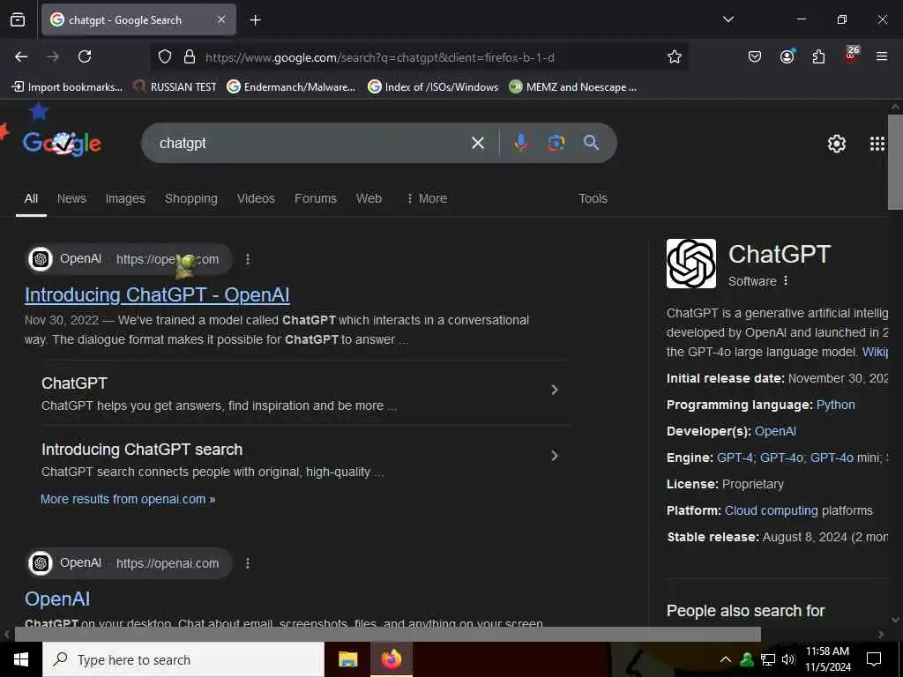Click the Firefox taskbar icon

391,659
